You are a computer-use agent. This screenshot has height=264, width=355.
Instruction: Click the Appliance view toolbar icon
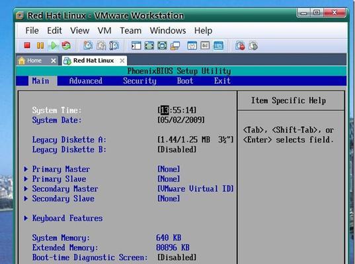(205, 46)
